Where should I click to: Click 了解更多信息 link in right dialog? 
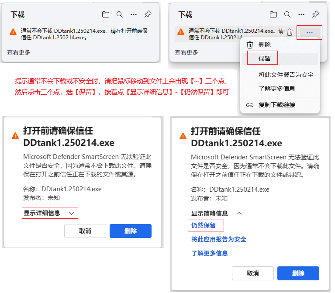coord(209,253)
